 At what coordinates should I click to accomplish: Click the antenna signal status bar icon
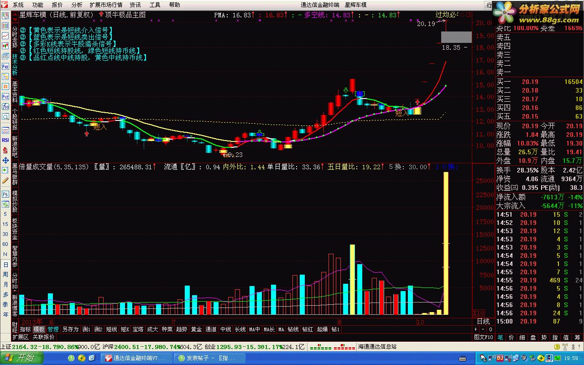[x=565, y=346]
